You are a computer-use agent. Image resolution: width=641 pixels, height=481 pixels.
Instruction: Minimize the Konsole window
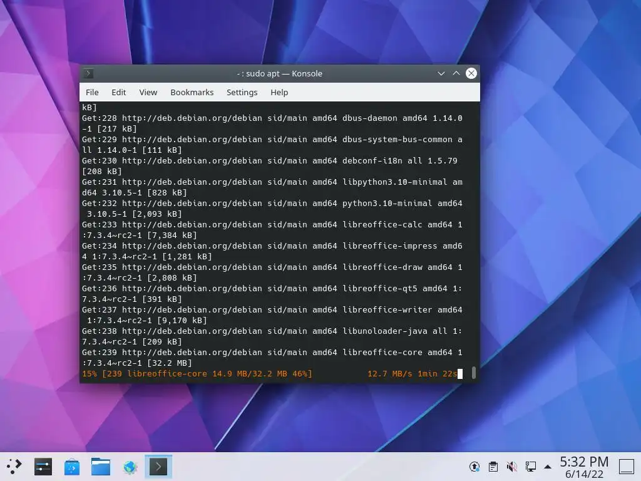[x=441, y=74]
